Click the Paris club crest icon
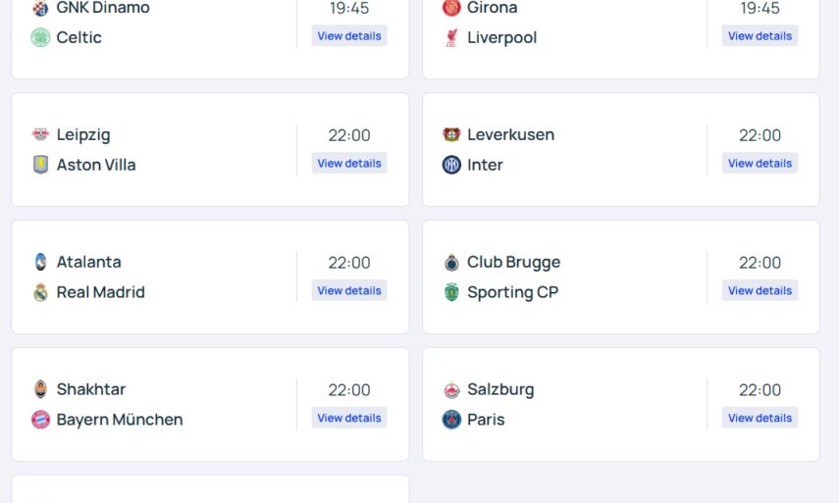The image size is (839, 503). pyautogui.click(x=451, y=420)
